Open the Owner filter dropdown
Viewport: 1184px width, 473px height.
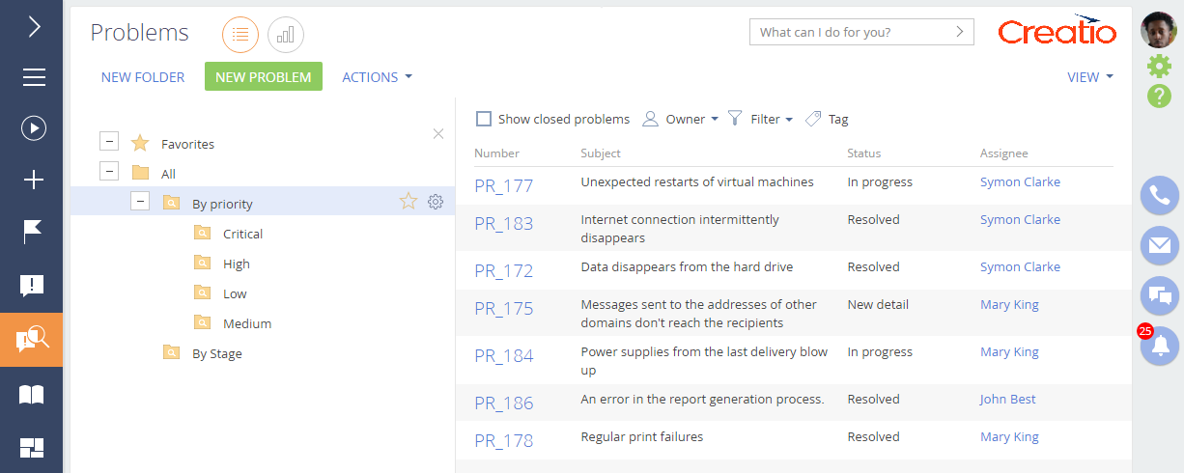(681, 119)
